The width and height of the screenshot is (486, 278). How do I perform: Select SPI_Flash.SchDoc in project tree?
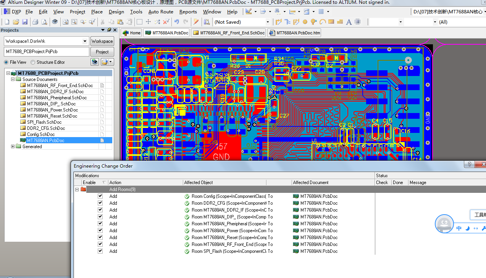(x=44, y=122)
